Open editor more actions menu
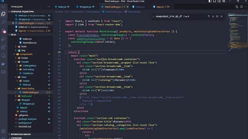The height and width of the screenshot is (139, 248). (x=246, y=7)
